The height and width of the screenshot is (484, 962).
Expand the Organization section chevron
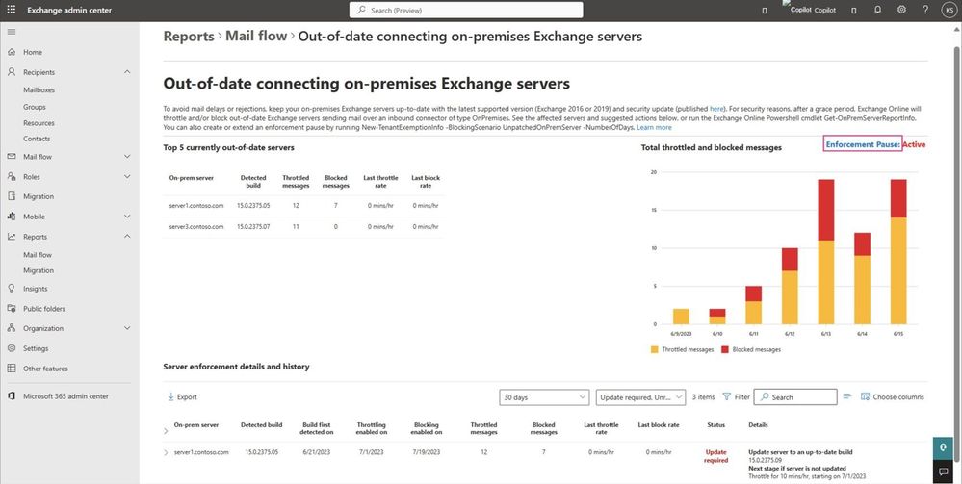point(127,328)
